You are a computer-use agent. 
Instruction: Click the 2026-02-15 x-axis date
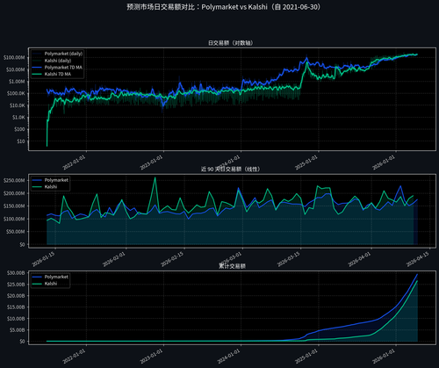click(172, 259)
